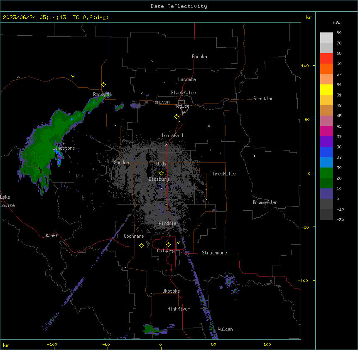Click the Ponoka city label

click(x=199, y=57)
